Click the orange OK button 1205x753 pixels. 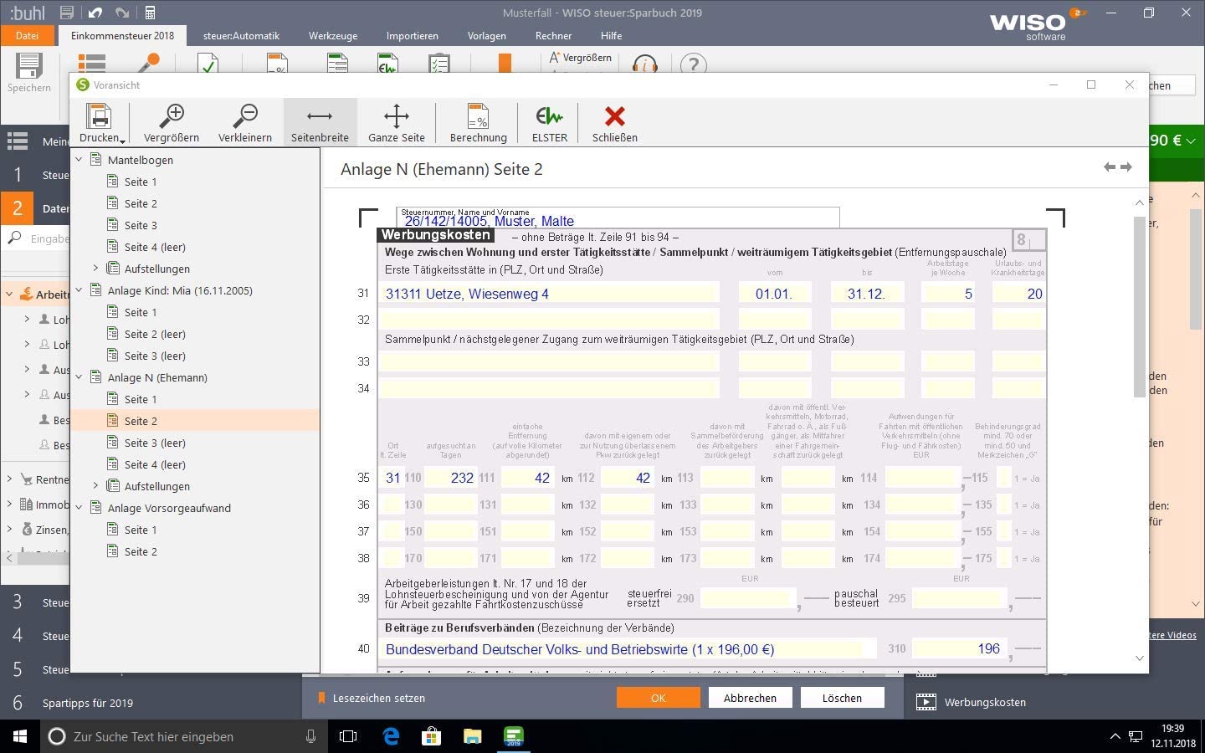658,698
